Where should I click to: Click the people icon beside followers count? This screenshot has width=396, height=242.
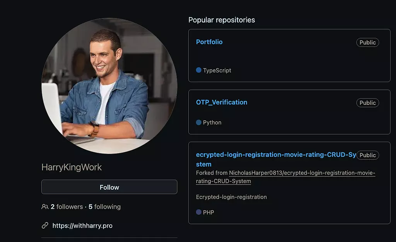click(45, 207)
